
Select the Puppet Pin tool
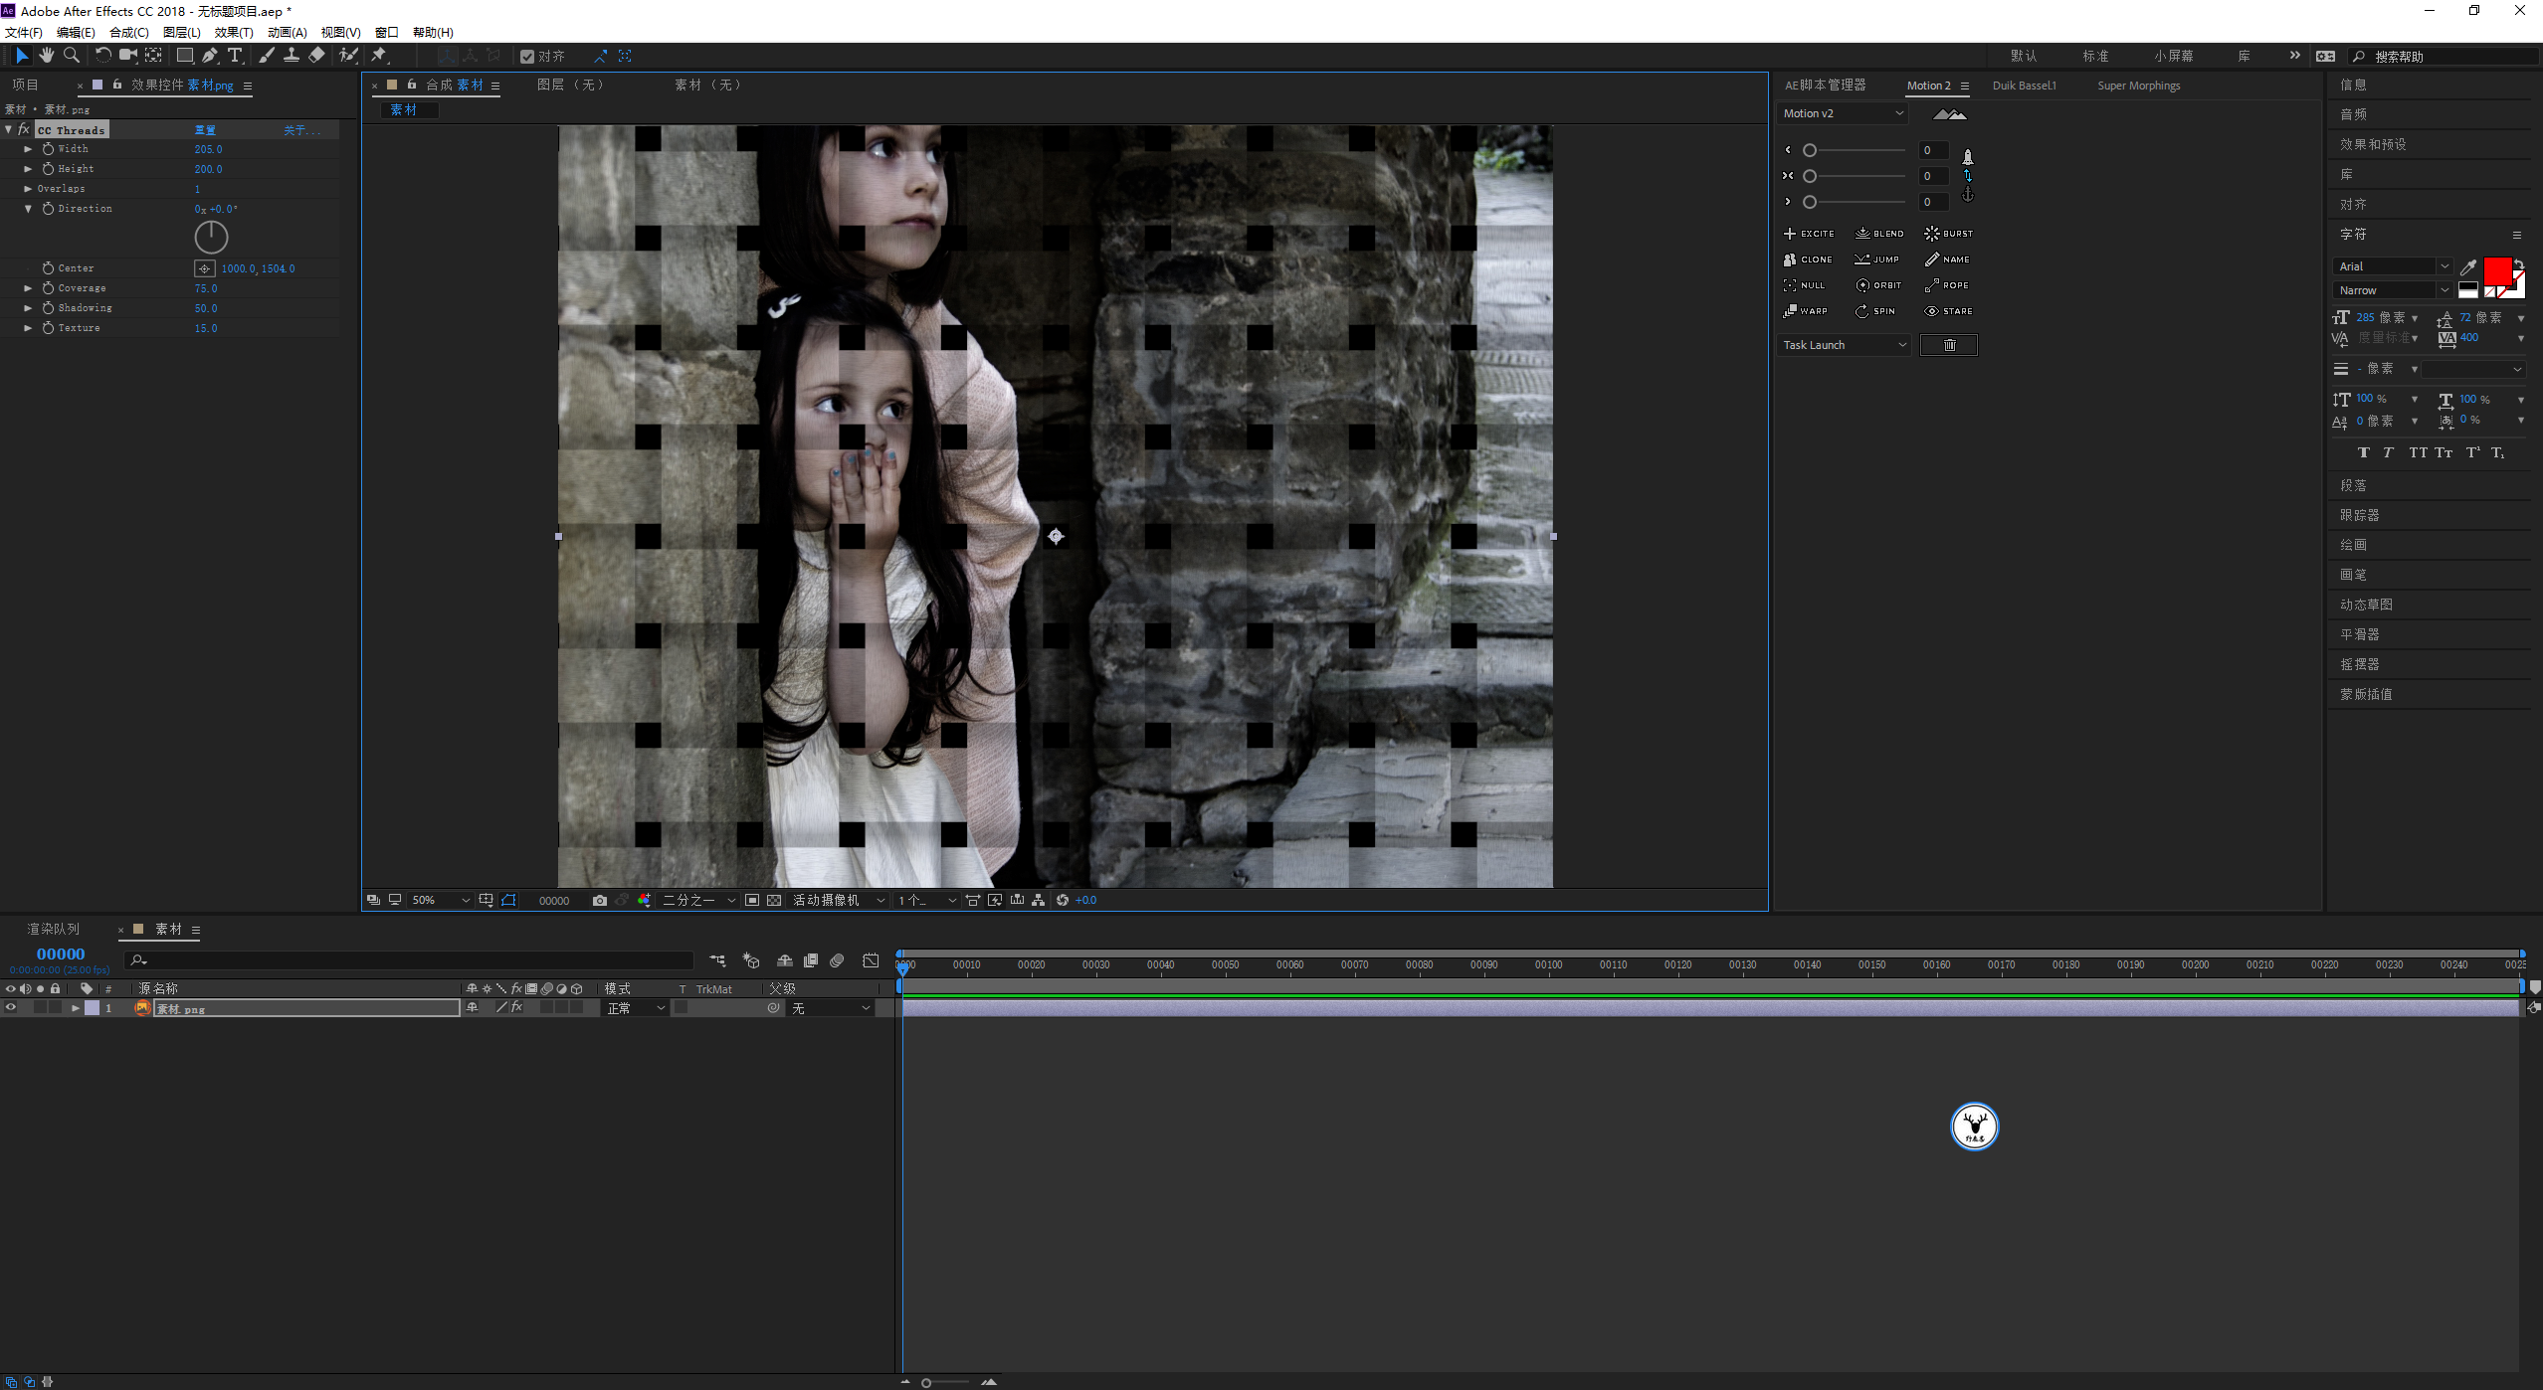pos(379,56)
